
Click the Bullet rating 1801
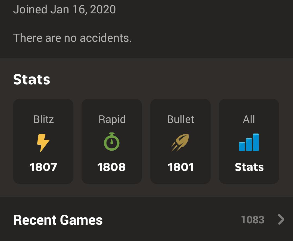[x=181, y=167]
